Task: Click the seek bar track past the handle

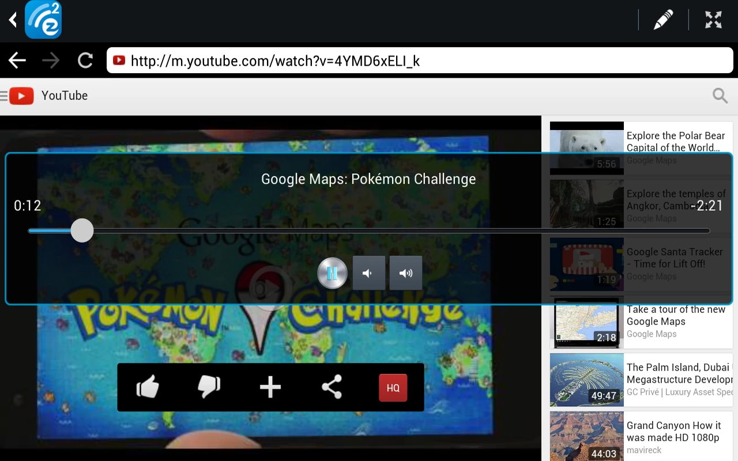Action: pos(401,231)
